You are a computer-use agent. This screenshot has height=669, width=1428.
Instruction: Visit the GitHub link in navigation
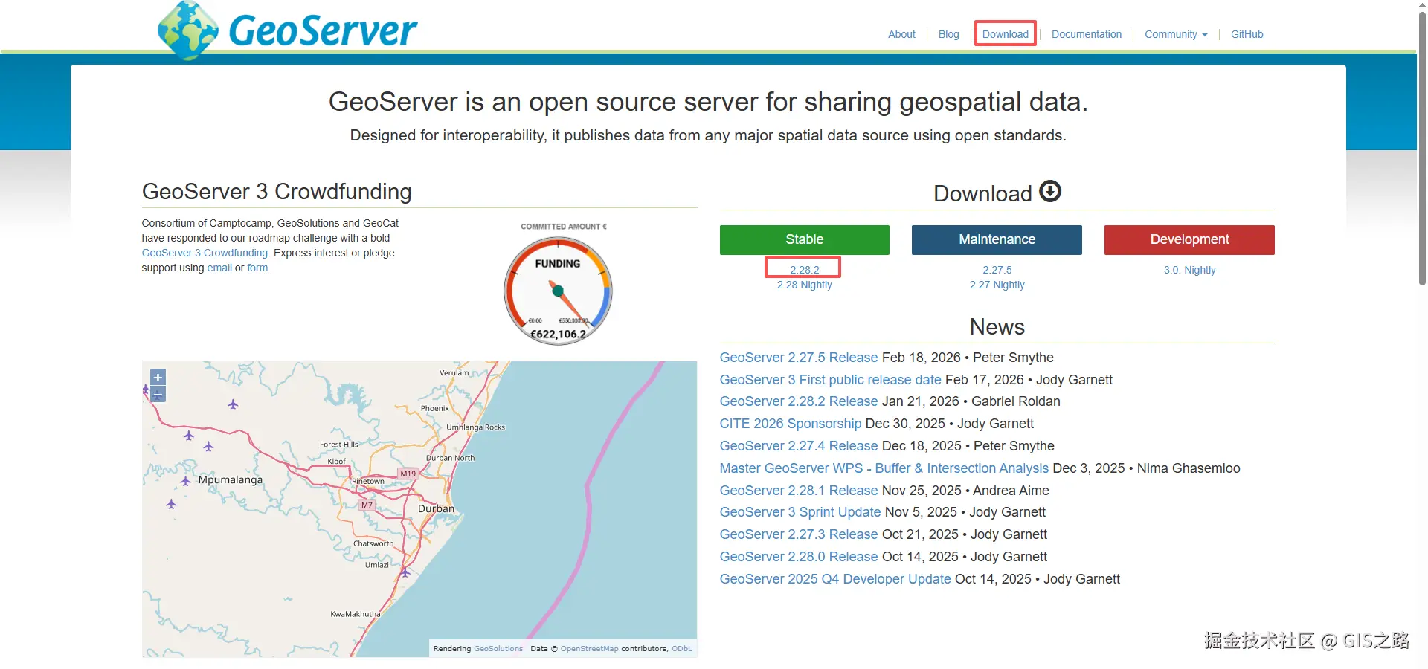(1247, 34)
